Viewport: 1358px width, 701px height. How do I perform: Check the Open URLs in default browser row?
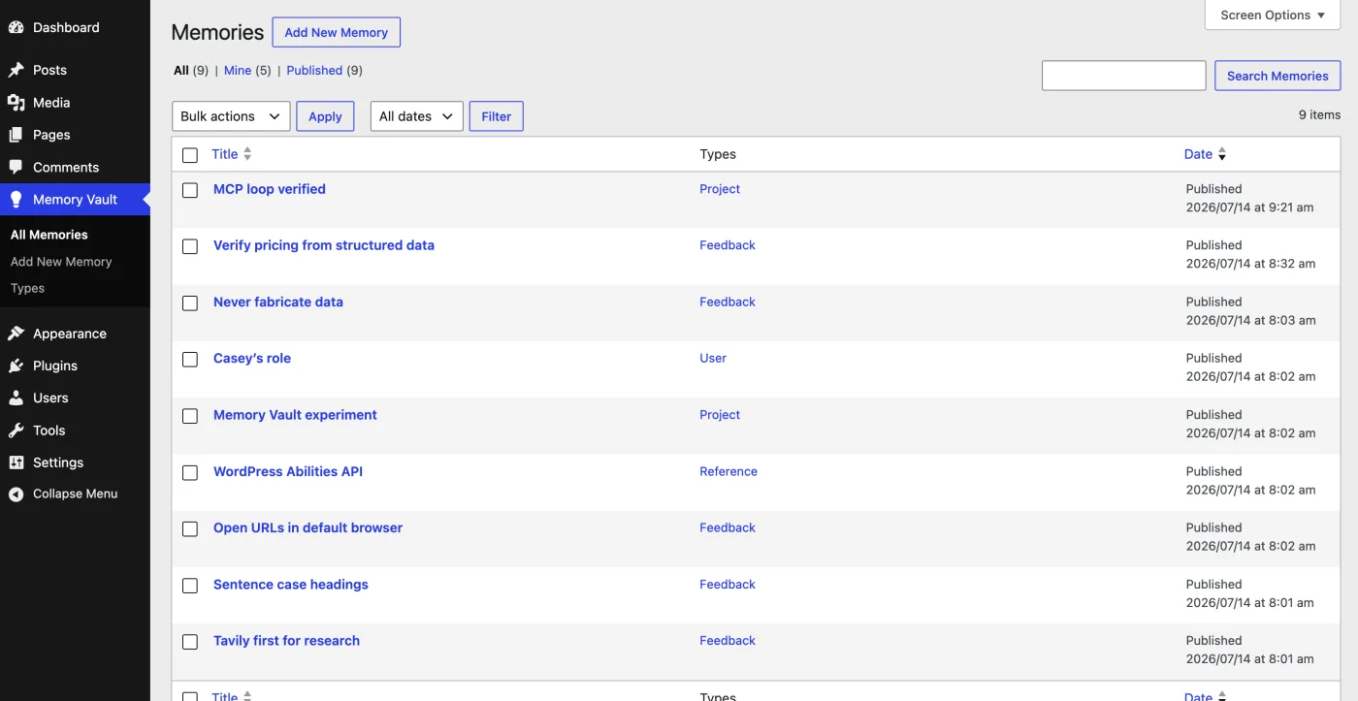click(x=190, y=528)
